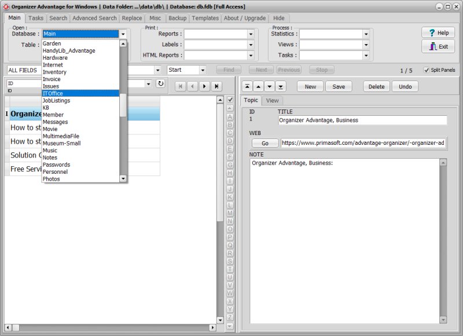Click the Undo button
Screen dimensions: 463x336
(405, 86)
